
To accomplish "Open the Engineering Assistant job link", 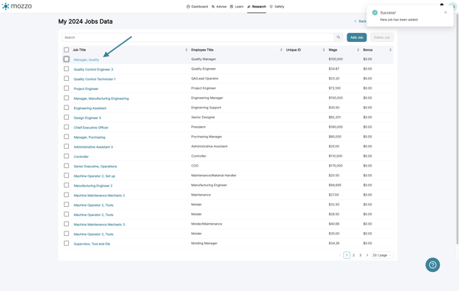I will click(x=90, y=108).
